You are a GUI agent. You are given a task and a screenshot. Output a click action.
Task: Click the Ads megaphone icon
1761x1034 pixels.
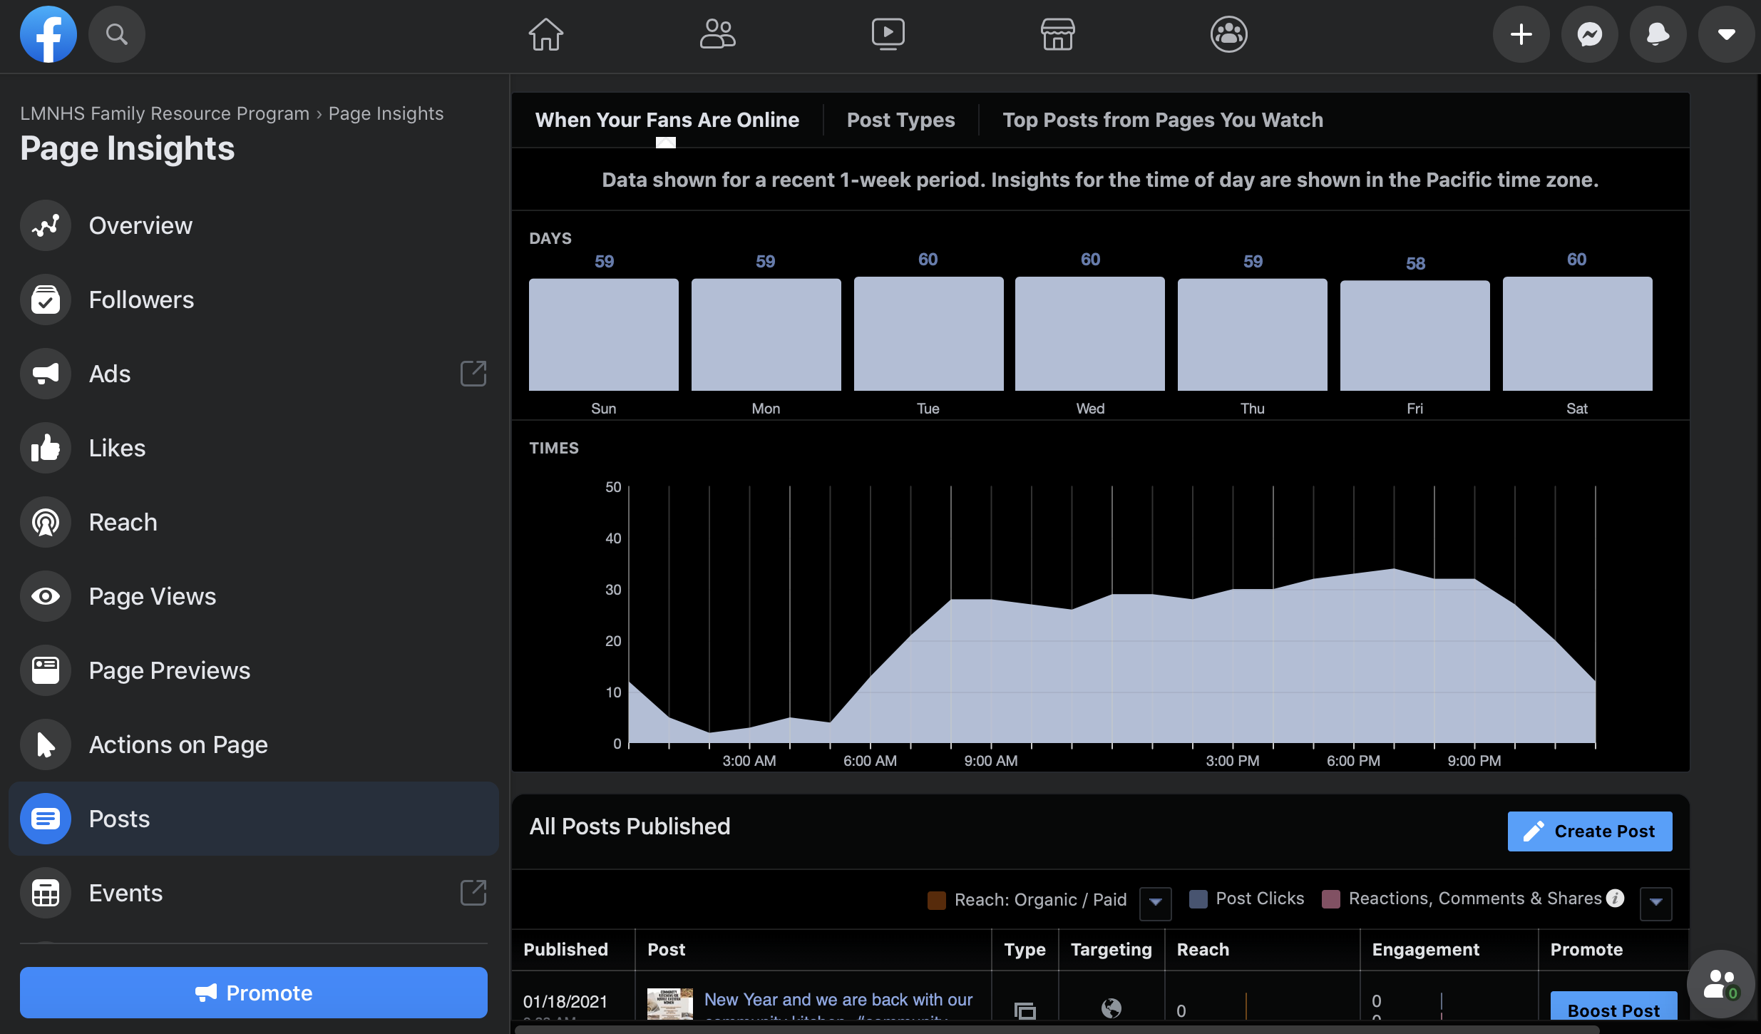tap(46, 374)
